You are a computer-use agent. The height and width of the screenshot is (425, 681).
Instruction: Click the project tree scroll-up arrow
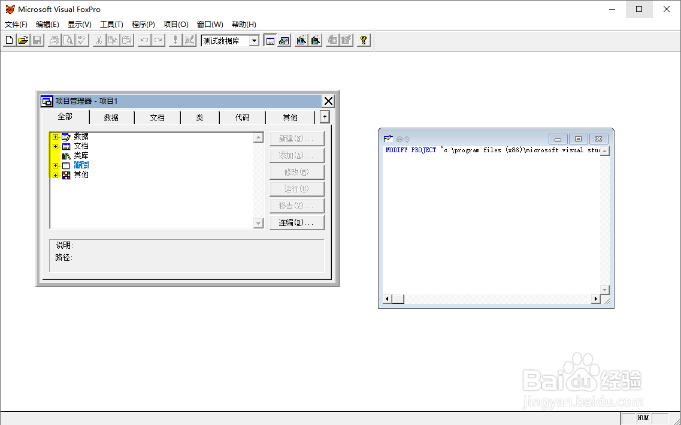click(258, 138)
